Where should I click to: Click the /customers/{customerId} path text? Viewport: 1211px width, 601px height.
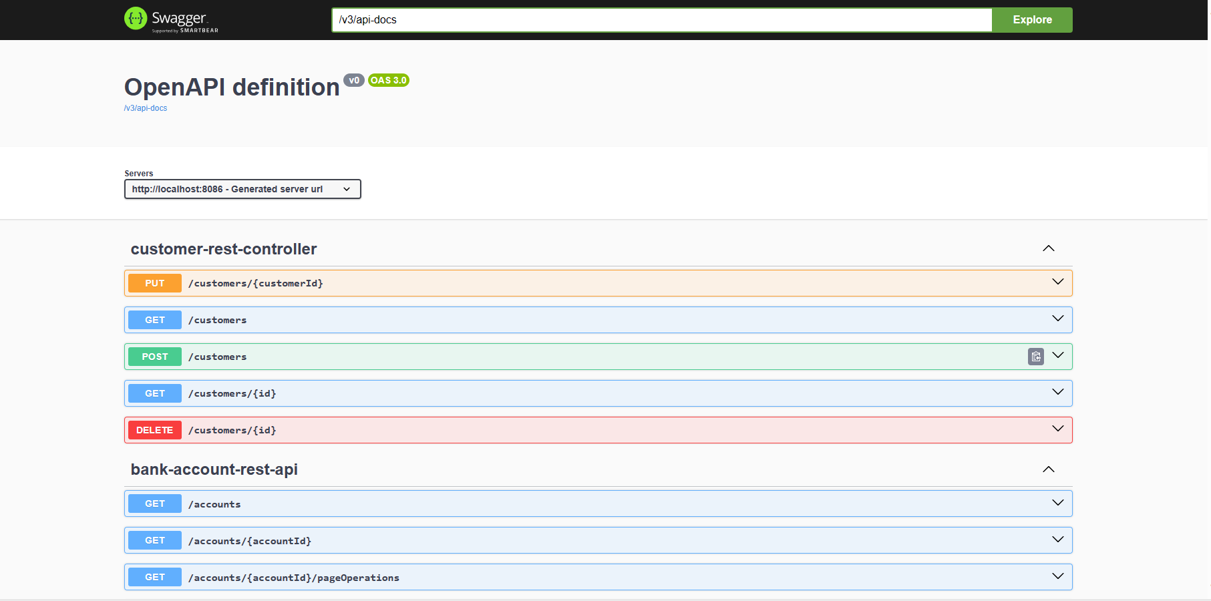point(256,283)
